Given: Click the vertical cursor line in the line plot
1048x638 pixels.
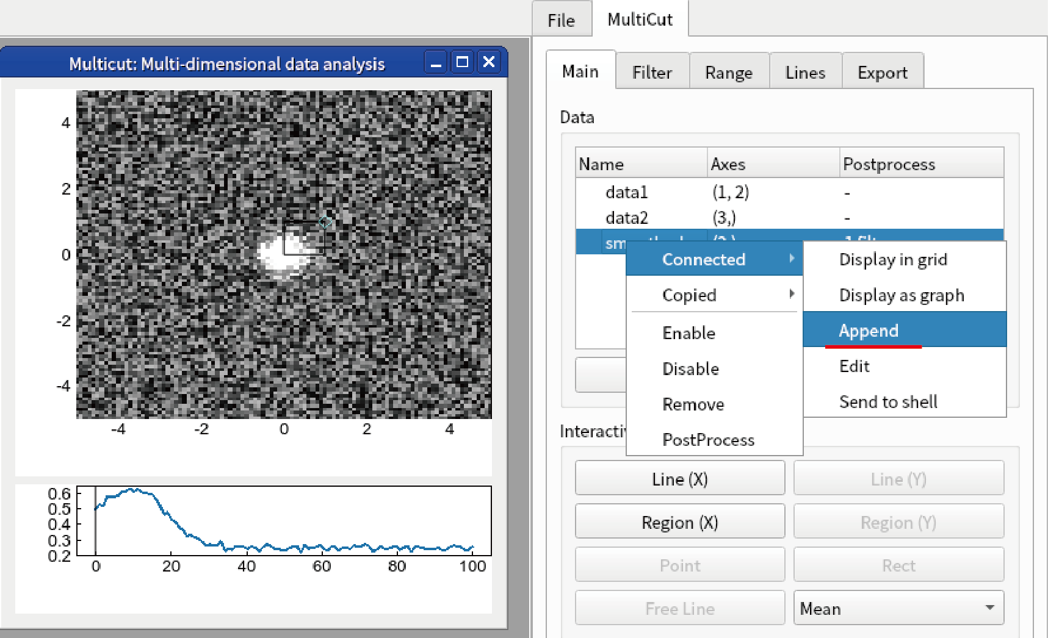Looking at the screenshot, I should (x=95, y=520).
